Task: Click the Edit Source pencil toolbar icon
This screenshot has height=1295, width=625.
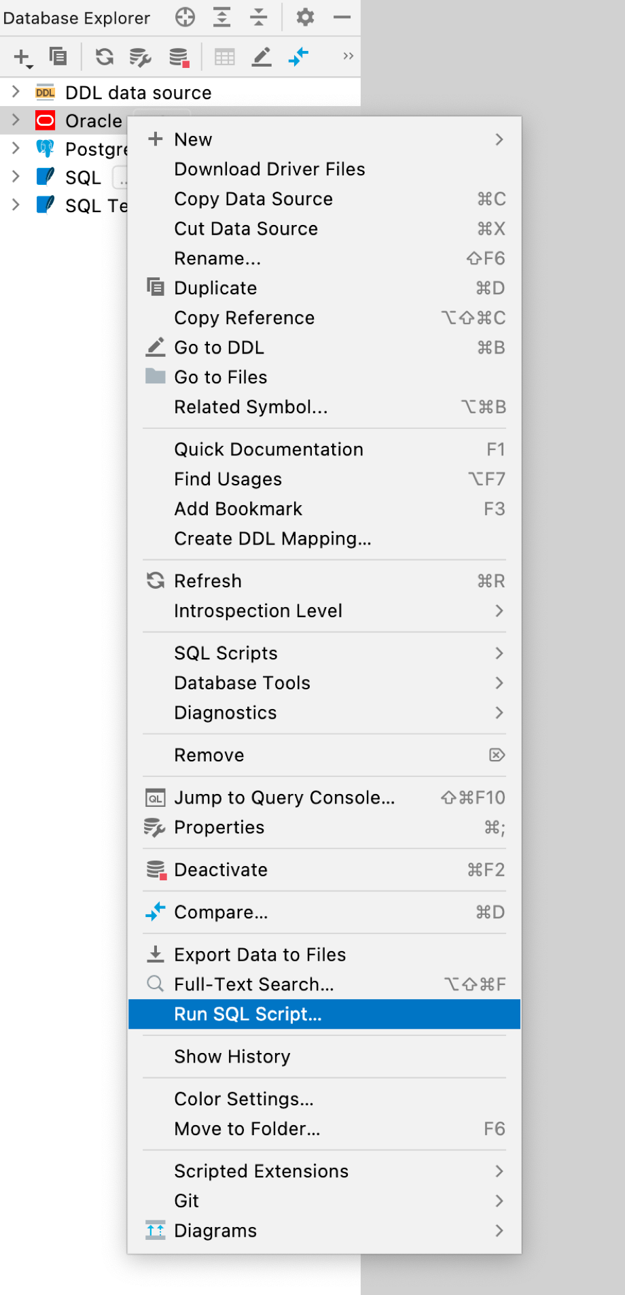Action: 262,57
